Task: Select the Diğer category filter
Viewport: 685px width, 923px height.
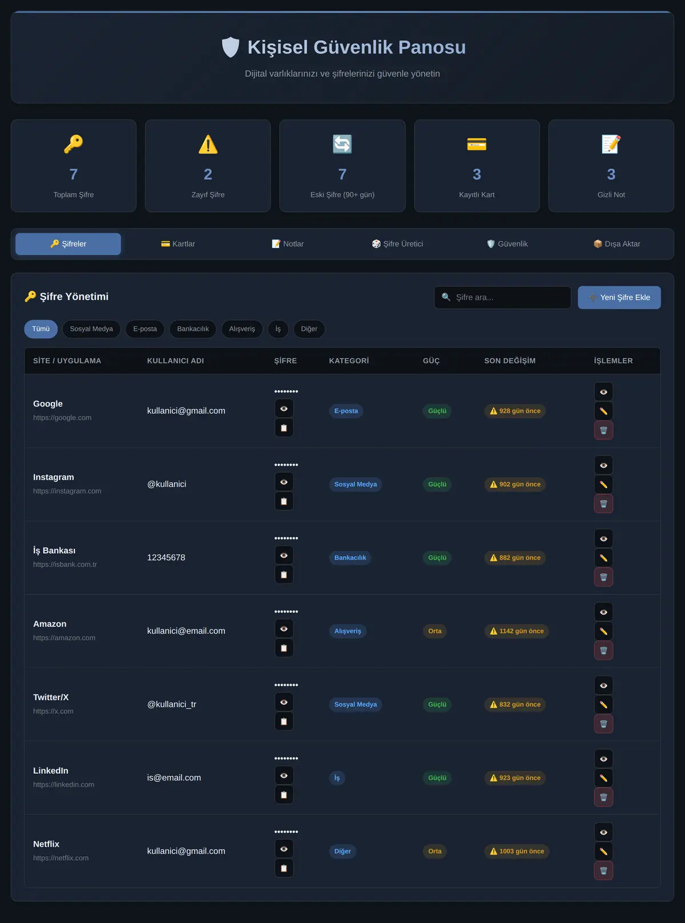Action: [x=309, y=329]
